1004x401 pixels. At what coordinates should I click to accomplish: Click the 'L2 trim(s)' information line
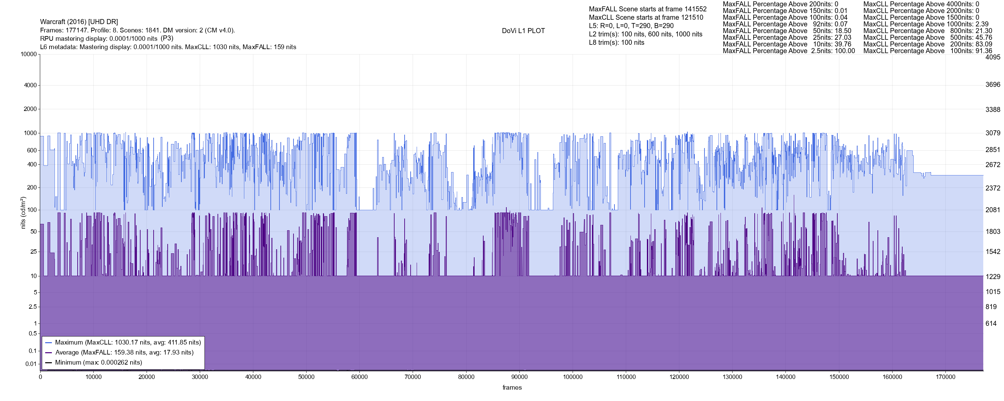[646, 34]
